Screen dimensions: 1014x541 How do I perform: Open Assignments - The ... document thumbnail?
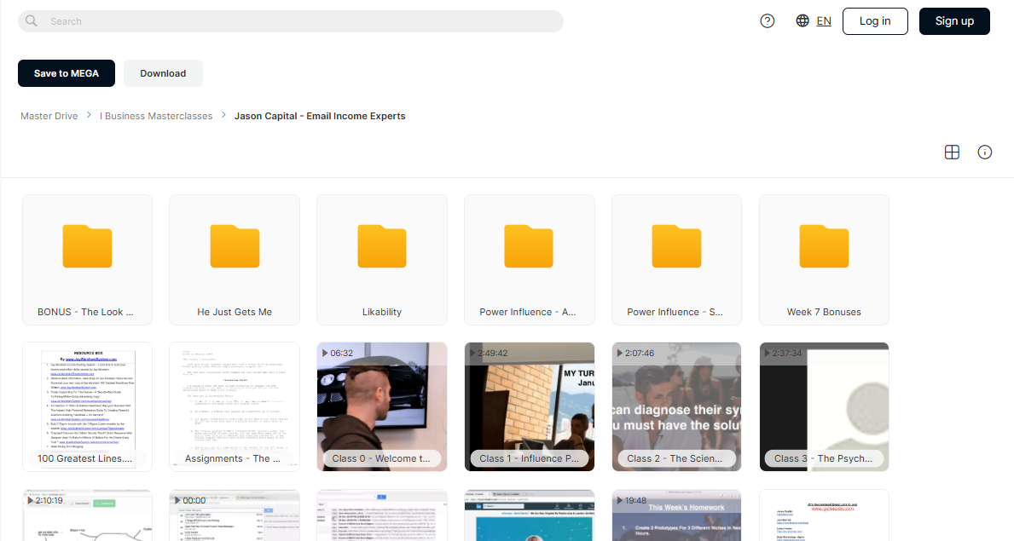point(235,406)
